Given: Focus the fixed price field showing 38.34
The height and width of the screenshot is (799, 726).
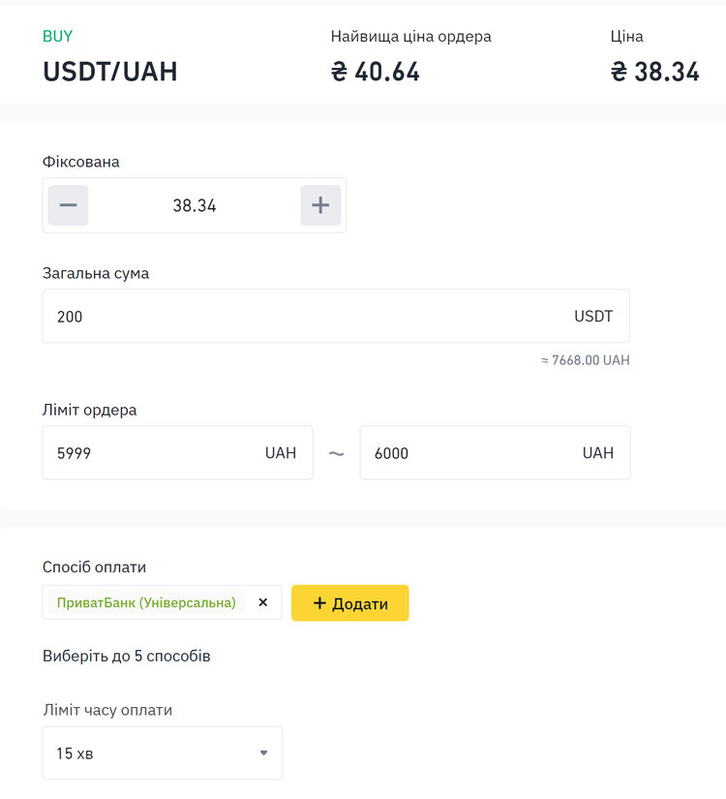Looking at the screenshot, I should tap(195, 205).
